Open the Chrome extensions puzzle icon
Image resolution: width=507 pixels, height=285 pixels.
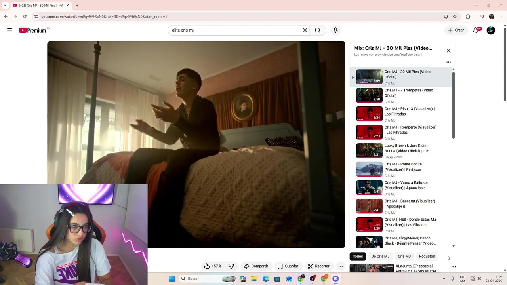click(x=468, y=17)
